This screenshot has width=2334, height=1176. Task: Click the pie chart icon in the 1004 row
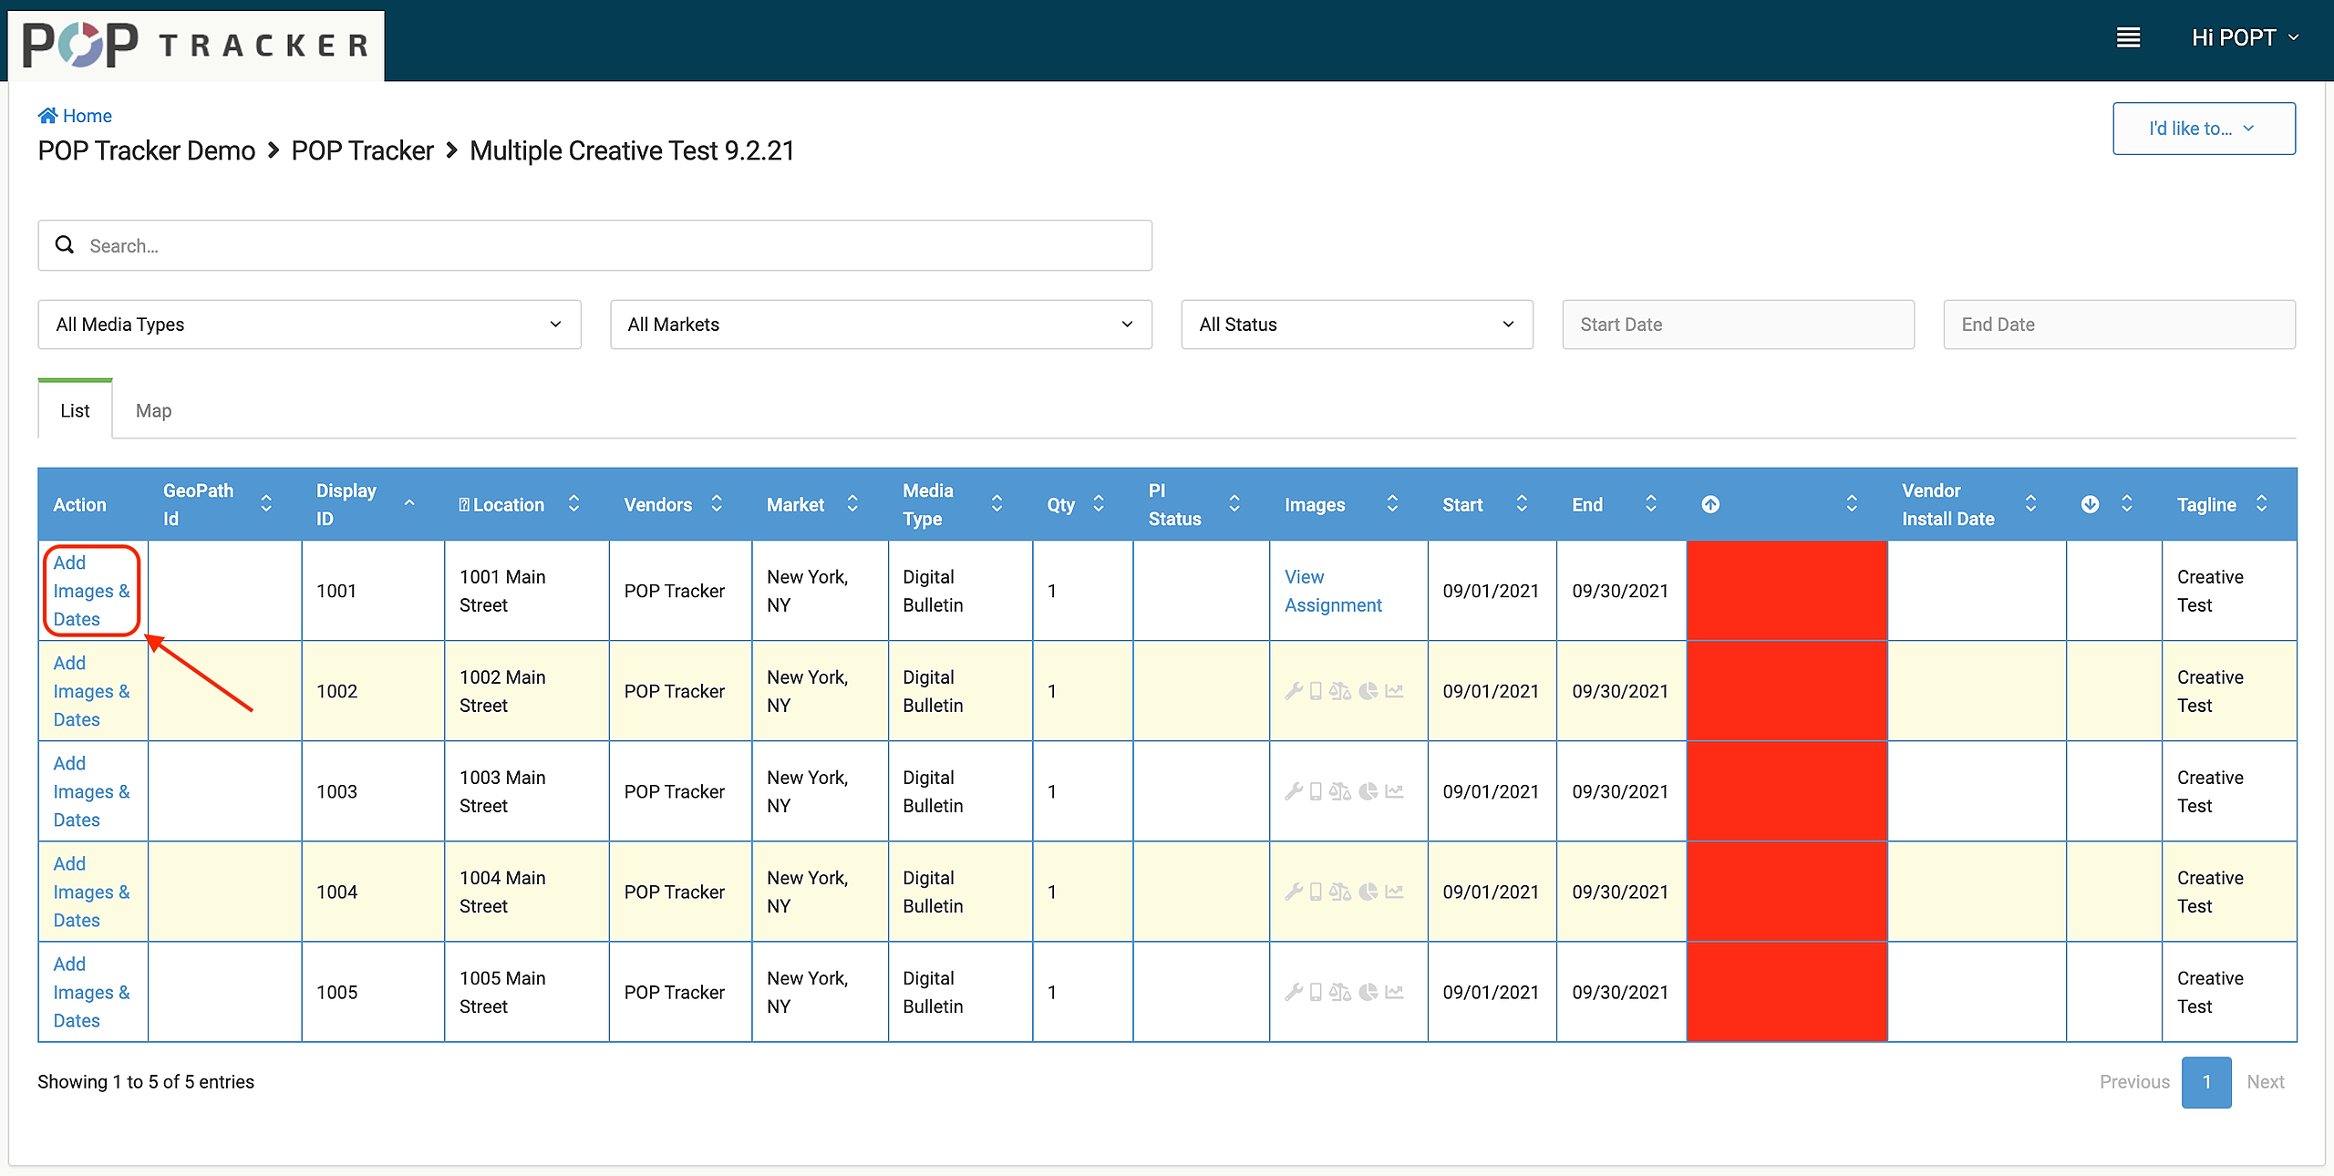tap(1368, 892)
